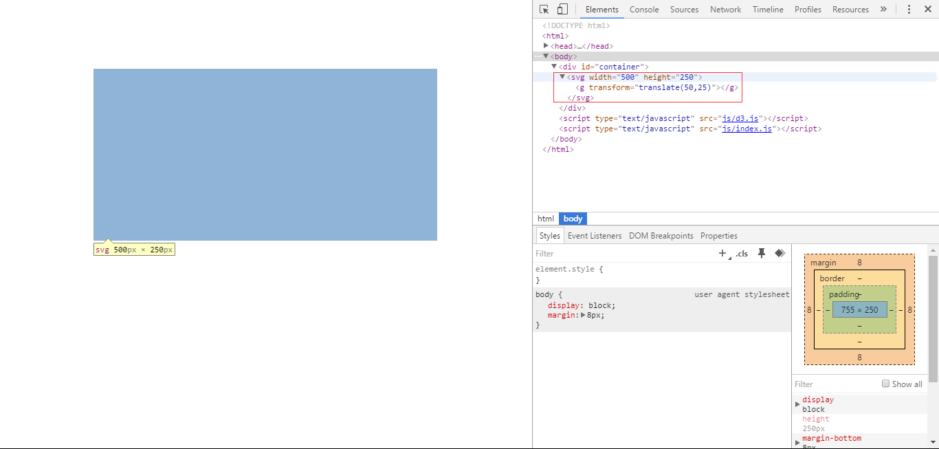Expand the computed display property
The width and height of the screenshot is (939, 449).
(x=797, y=404)
